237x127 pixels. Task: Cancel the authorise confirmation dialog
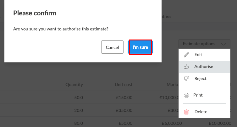pos(112,47)
